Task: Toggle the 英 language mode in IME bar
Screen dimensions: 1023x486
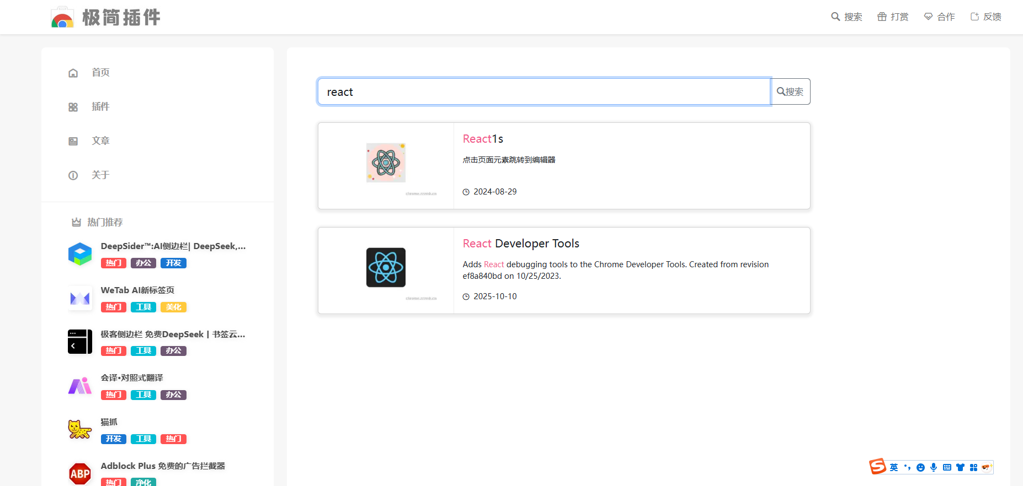Action: (894, 467)
